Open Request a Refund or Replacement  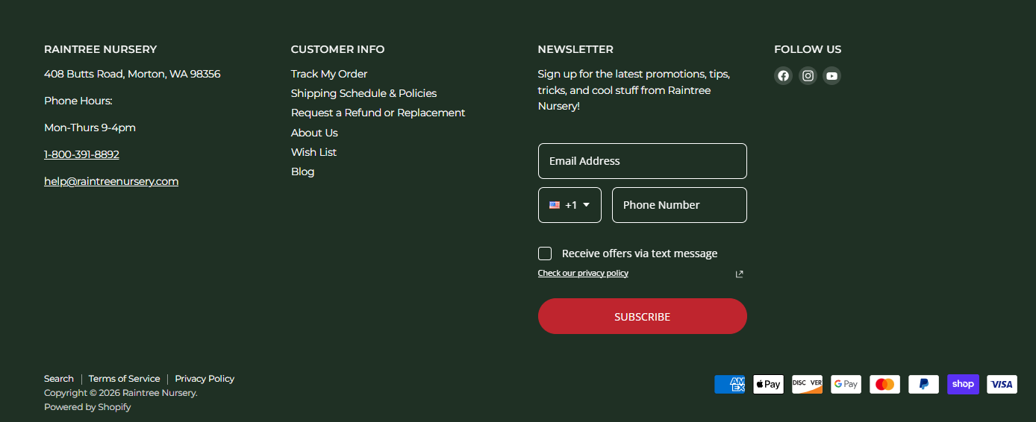coord(378,113)
